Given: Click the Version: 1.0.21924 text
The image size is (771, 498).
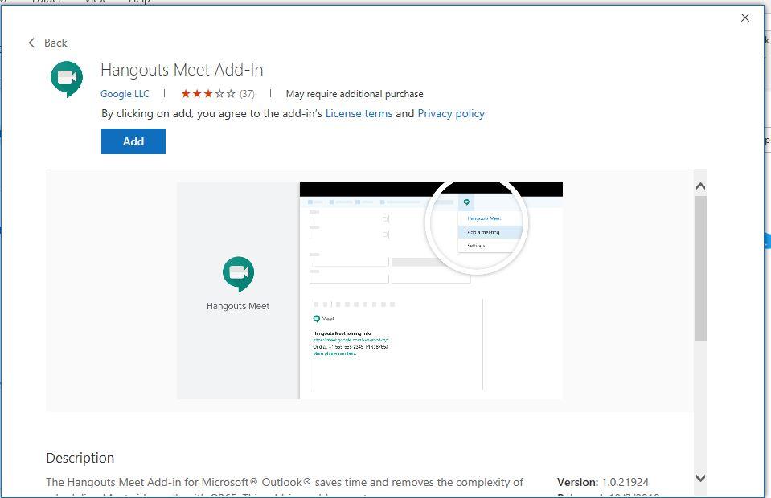Looking at the screenshot, I should (603, 482).
